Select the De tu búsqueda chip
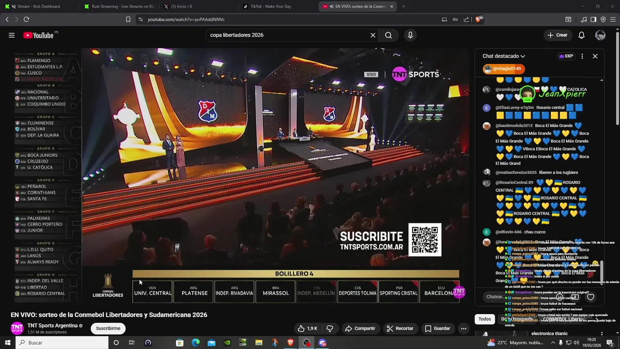The image size is (620, 349). point(516,319)
